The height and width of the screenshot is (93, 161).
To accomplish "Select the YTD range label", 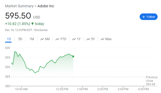I will [x=63, y=39].
